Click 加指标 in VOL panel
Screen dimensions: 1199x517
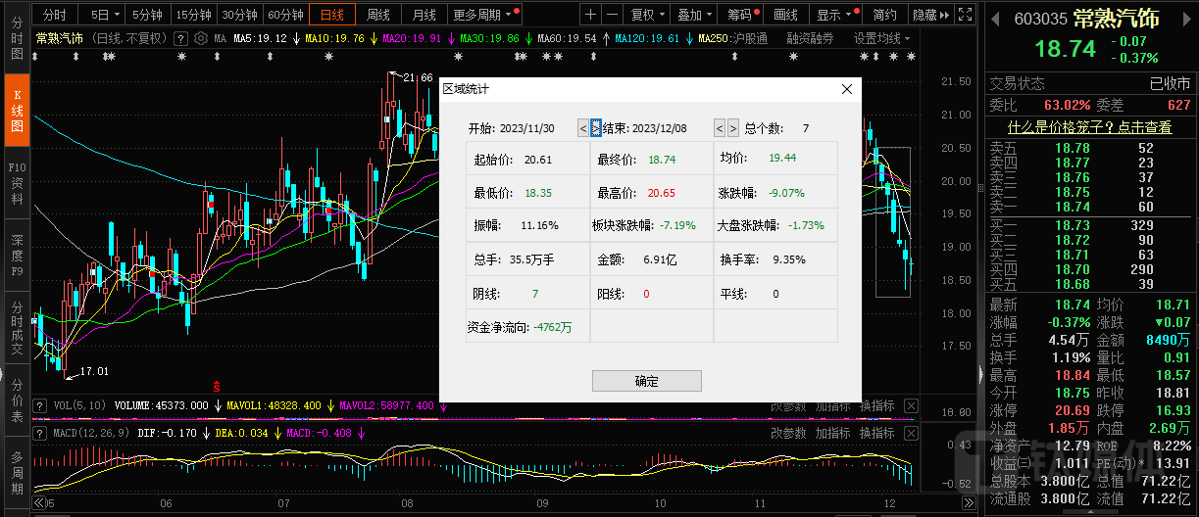(x=833, y=405)
